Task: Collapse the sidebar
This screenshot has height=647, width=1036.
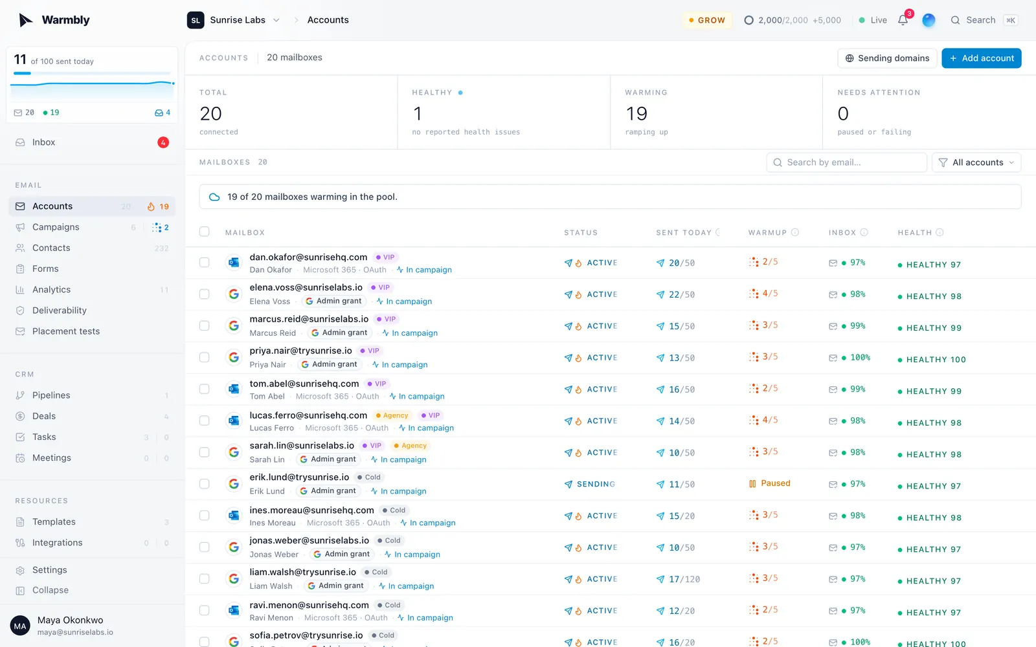Action: [x=91, y=590]
